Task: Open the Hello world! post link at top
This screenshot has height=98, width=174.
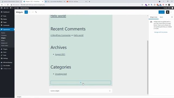Action: pyautogui.click(x=58, y=16)
